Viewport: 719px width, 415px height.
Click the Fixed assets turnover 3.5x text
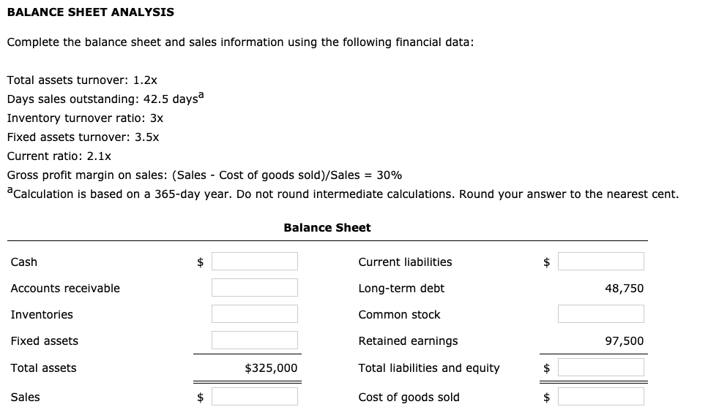point(83,137)
